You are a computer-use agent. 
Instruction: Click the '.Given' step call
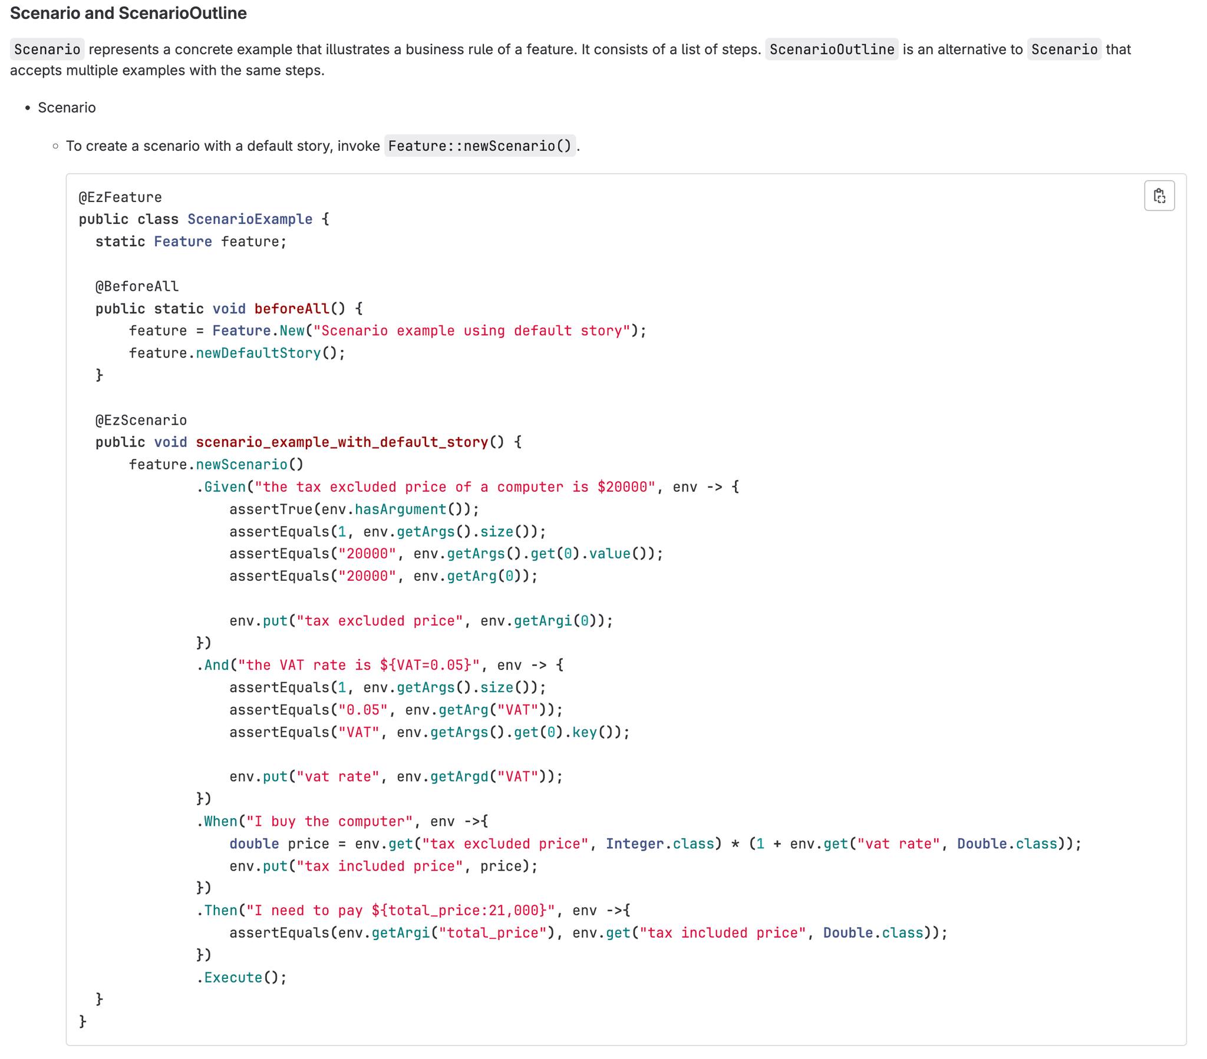coord(221,487)
